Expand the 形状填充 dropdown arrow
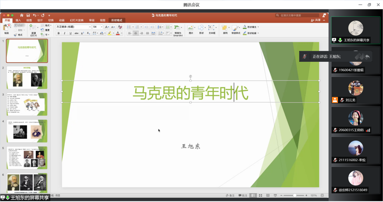The image size is (383, 202). pyautogui.click(x=258, y=27)
